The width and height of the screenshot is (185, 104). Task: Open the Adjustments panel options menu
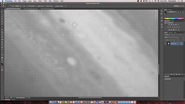tap(184, 21)
